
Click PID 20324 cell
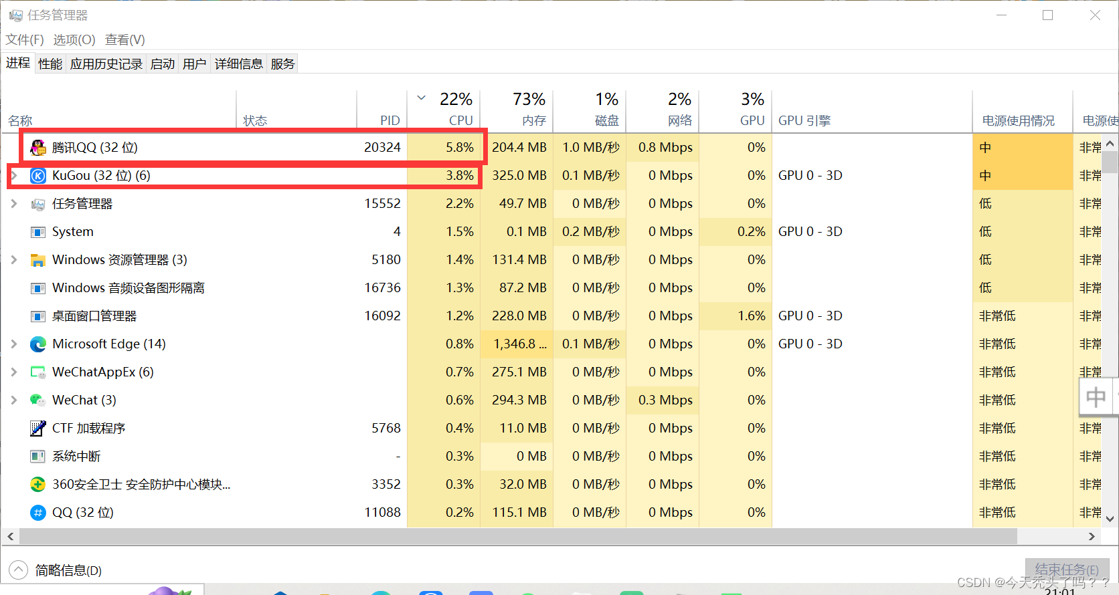coord(382,147)
